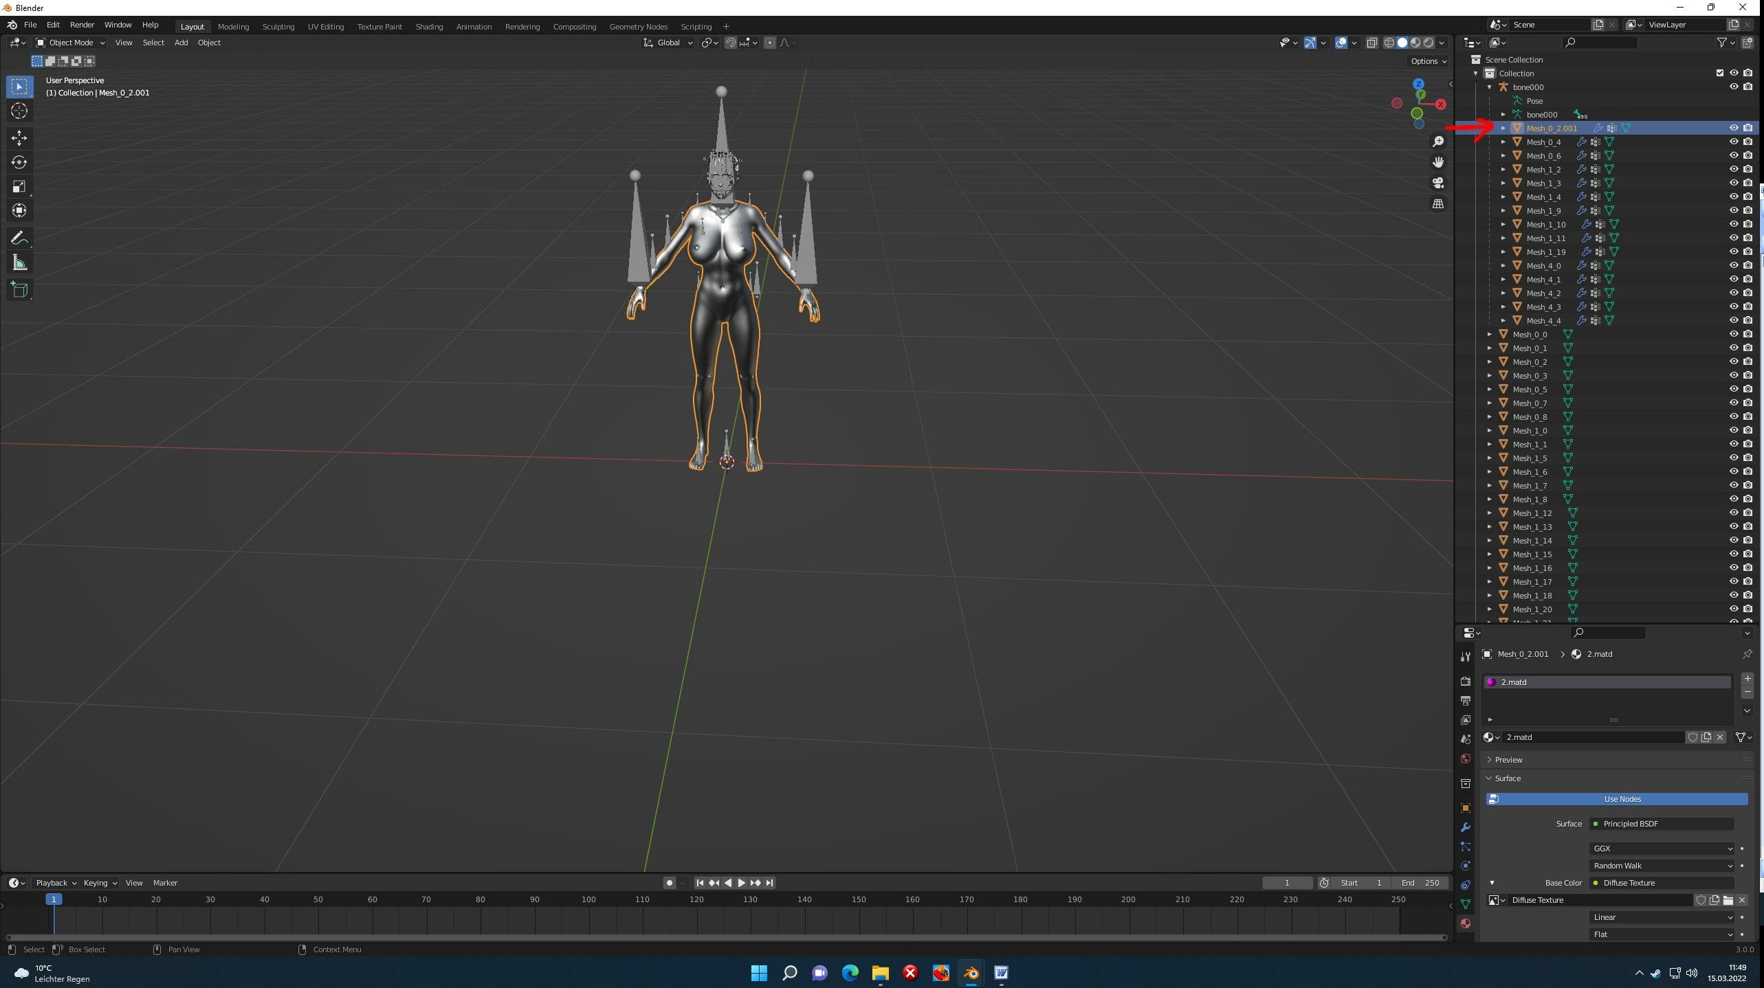Select the Annotate tool
The image size is (1764, 988).
(x=19, y=238)
